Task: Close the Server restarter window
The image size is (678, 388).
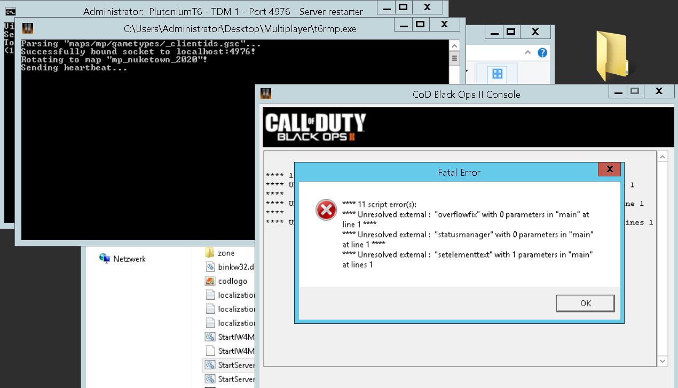Action: (x=427, y=7)
